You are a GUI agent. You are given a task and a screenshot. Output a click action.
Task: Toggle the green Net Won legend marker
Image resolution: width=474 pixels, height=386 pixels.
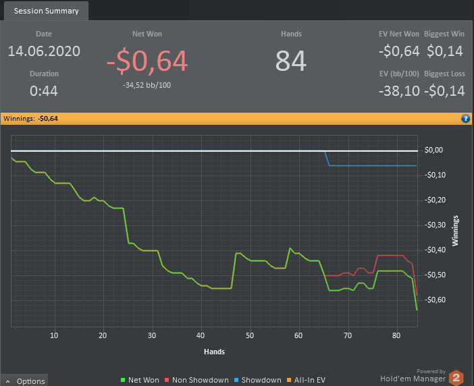click(123, 380)
